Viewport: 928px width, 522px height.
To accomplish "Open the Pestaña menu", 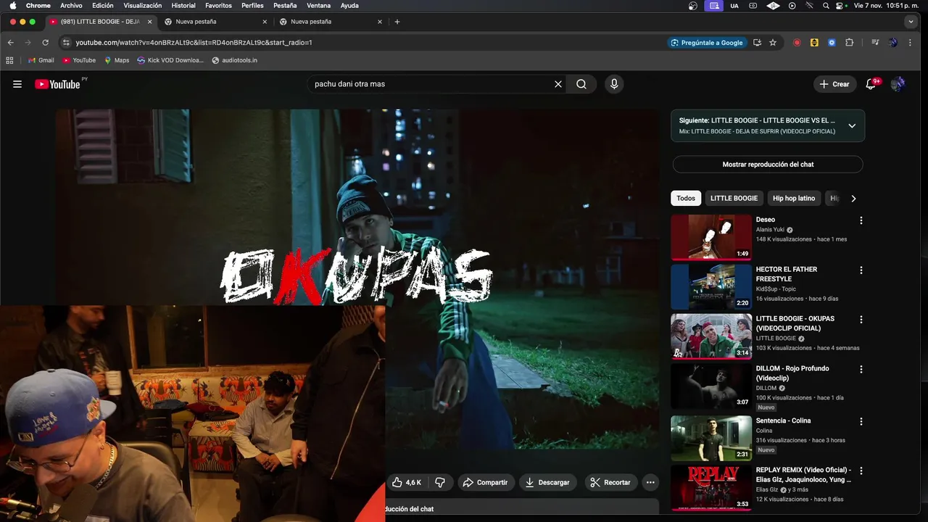I will pyautogui.click(x=285, y=6).
